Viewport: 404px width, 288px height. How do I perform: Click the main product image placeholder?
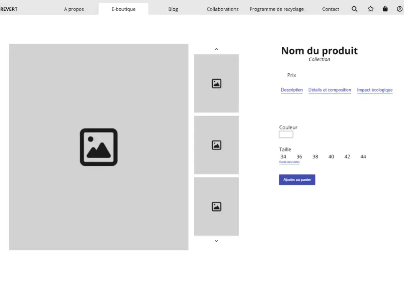tap(99, 147)
